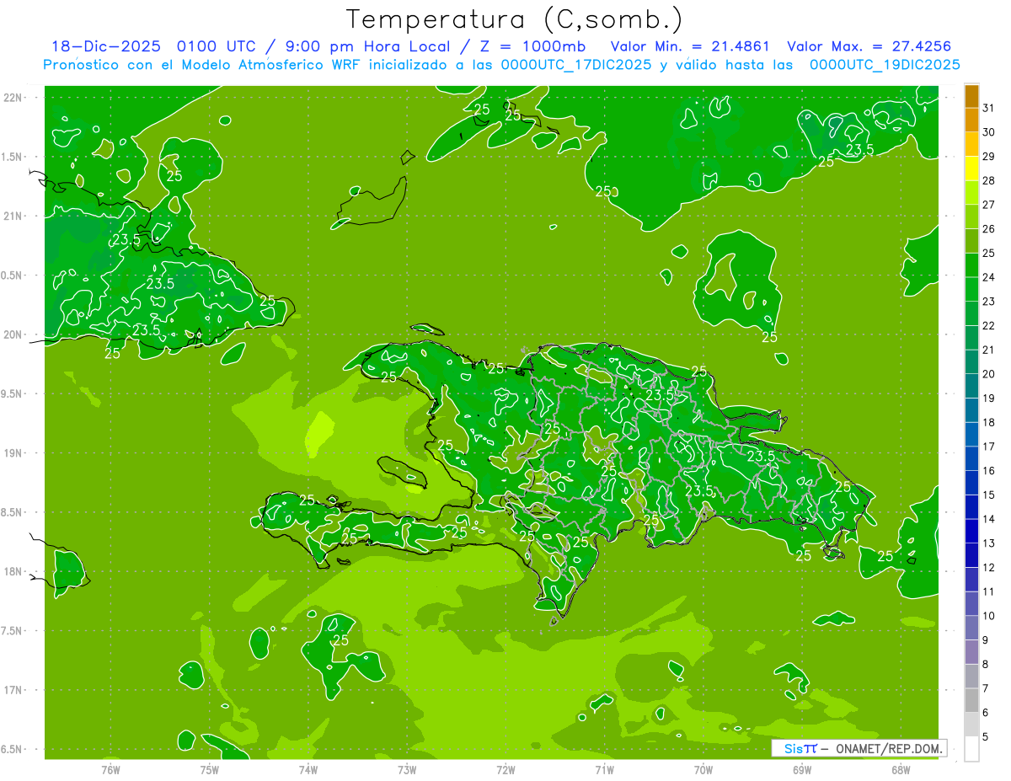Click the "74W" longitude axis label
The height and width of the screenshot is (781, 1011).
click(308, 770)
